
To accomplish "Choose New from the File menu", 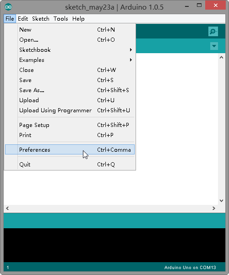I will [70, 30].
